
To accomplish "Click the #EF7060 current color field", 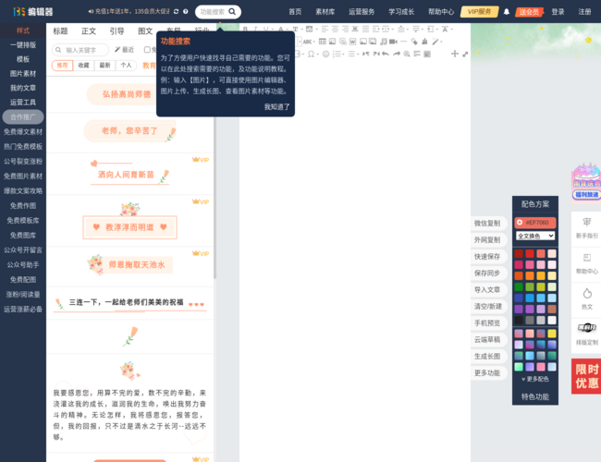I will click(535, 223).
